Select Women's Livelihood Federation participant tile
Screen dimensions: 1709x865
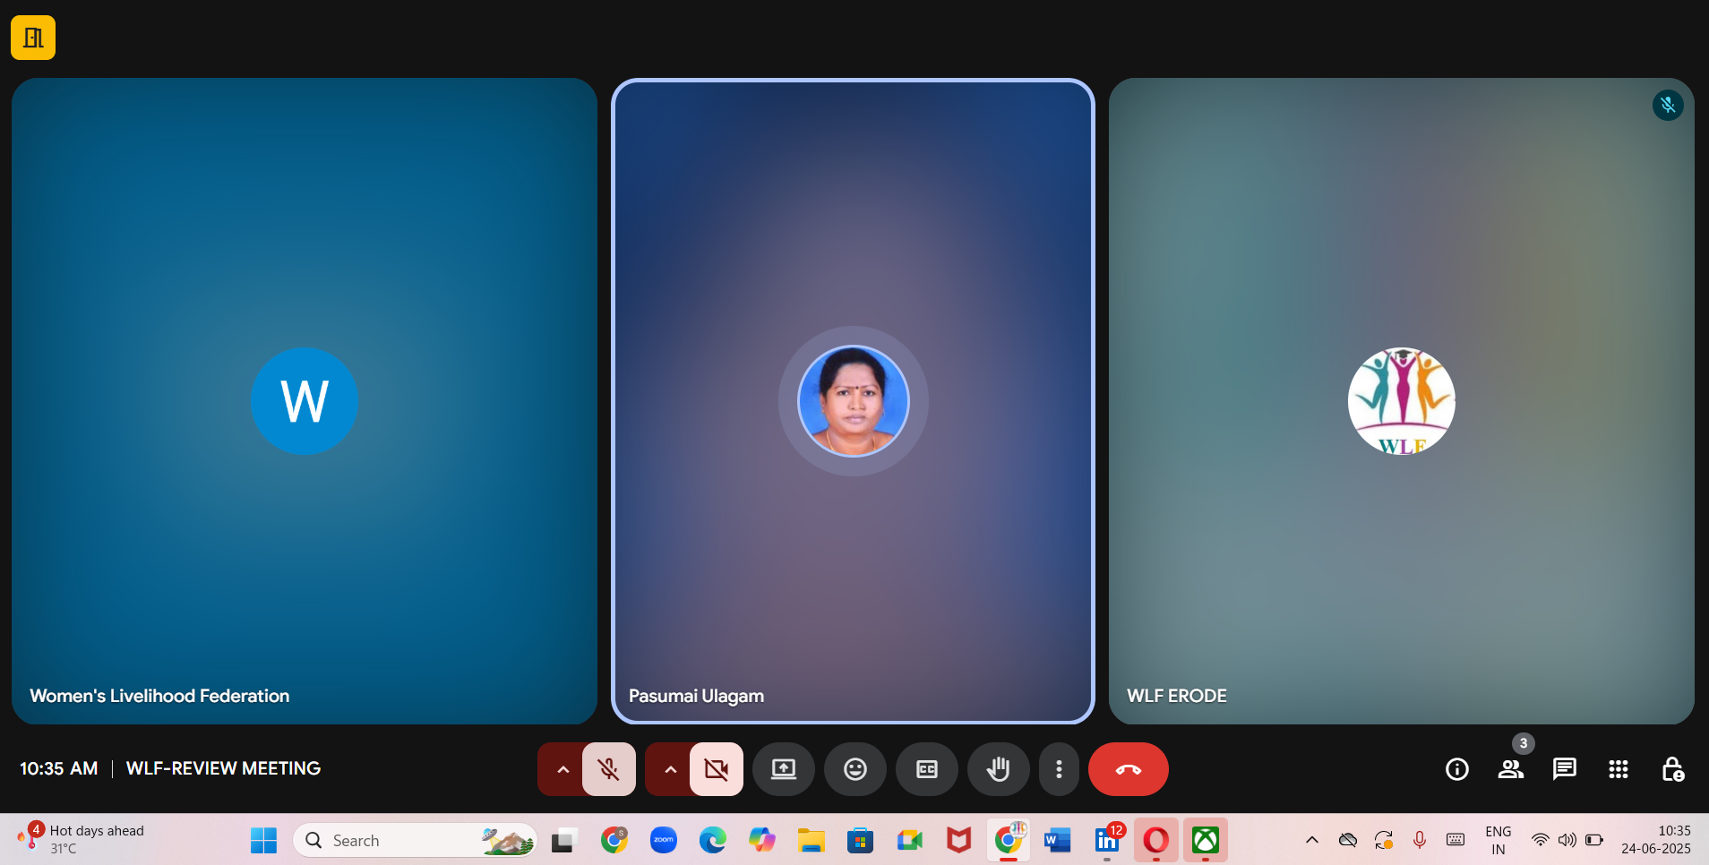(305, 401)
